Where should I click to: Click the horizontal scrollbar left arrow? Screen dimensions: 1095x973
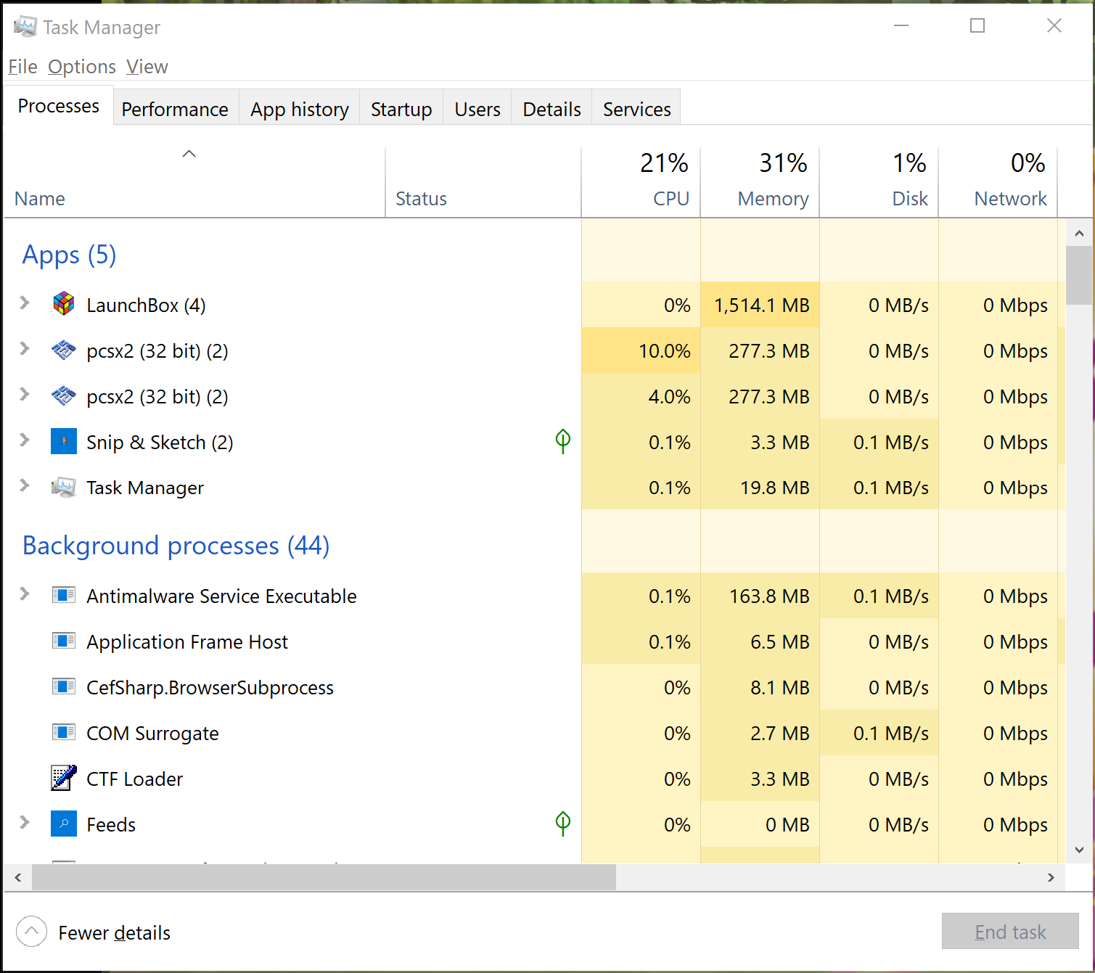[x=18, y=877]
